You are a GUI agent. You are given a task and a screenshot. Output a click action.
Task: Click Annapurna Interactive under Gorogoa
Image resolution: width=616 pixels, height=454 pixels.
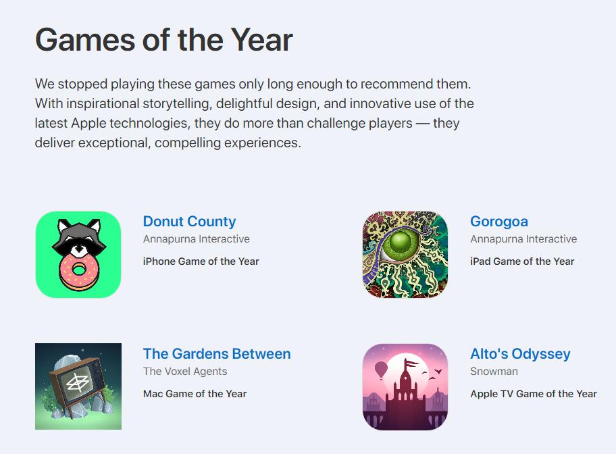point(523,239)
